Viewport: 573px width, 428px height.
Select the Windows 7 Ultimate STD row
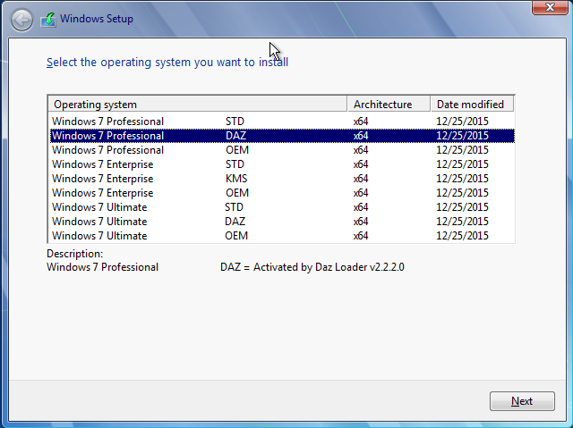tap(282, 207)
